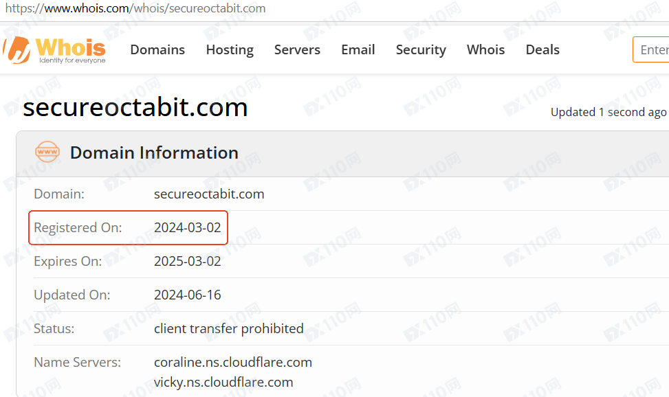
Task: Select the Registered On date 2024-03-02
Action: point(187,228)
